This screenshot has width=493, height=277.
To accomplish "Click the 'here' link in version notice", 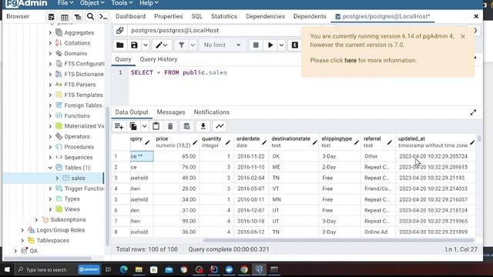I will pyautogui.click(x=350, y=60).
